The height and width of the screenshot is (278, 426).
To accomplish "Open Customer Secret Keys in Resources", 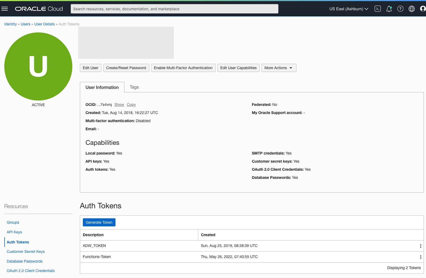I will click(26, 252).
